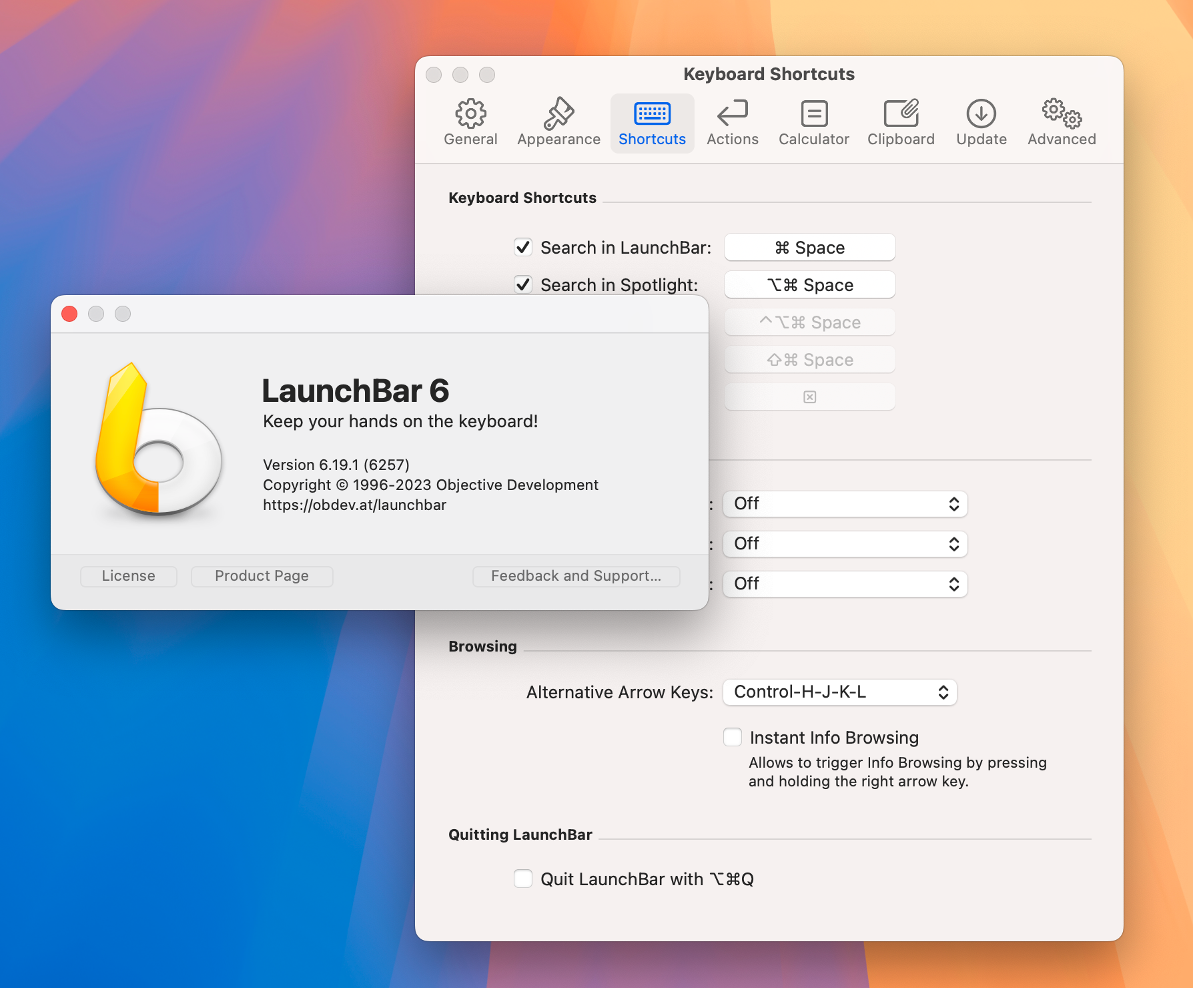Click the ⌃⌥⌘ Space shortcut field
Image resolution: width=1193 pixels, height=988 pixels.
coord(809,322)
